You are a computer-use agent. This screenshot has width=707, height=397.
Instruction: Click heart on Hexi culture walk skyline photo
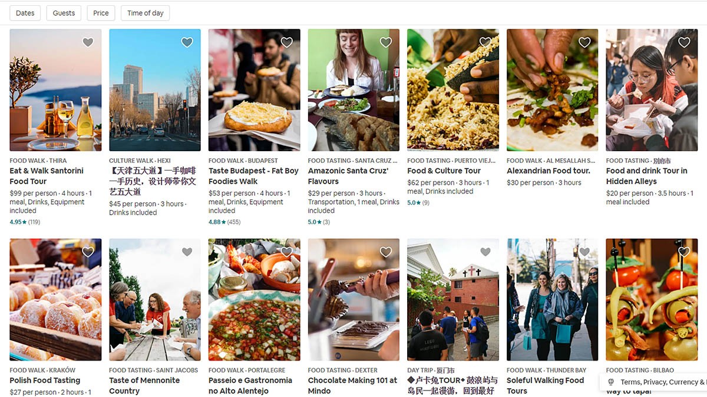click(x=187, y=42)
